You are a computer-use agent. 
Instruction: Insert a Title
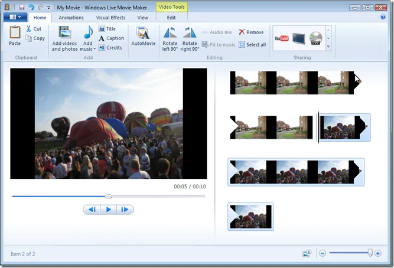(107, 29)
